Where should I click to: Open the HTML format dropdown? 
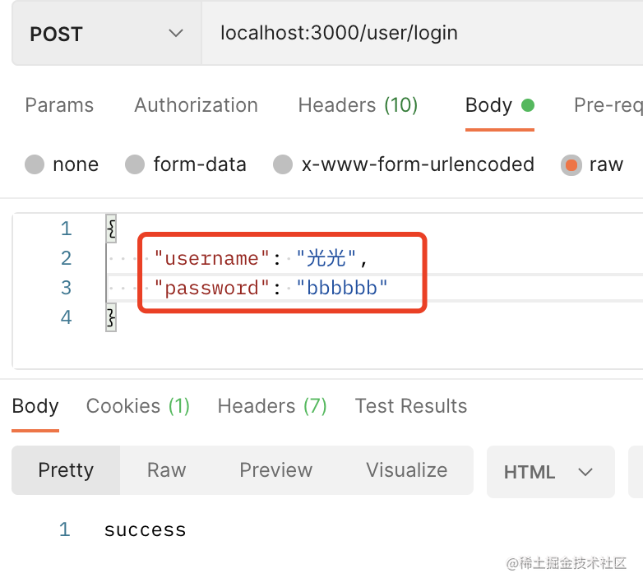549,472
